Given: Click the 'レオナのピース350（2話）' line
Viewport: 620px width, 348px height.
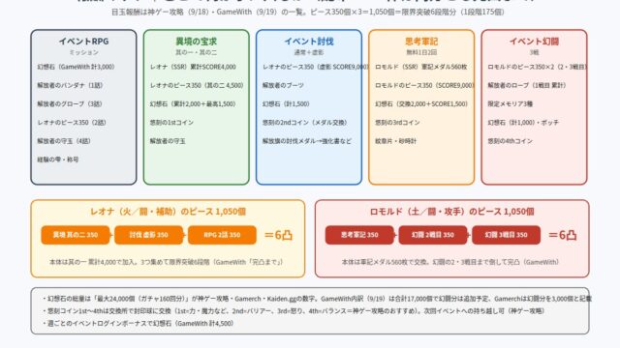Looking at the screenshot, I should [x=72, y=123].
